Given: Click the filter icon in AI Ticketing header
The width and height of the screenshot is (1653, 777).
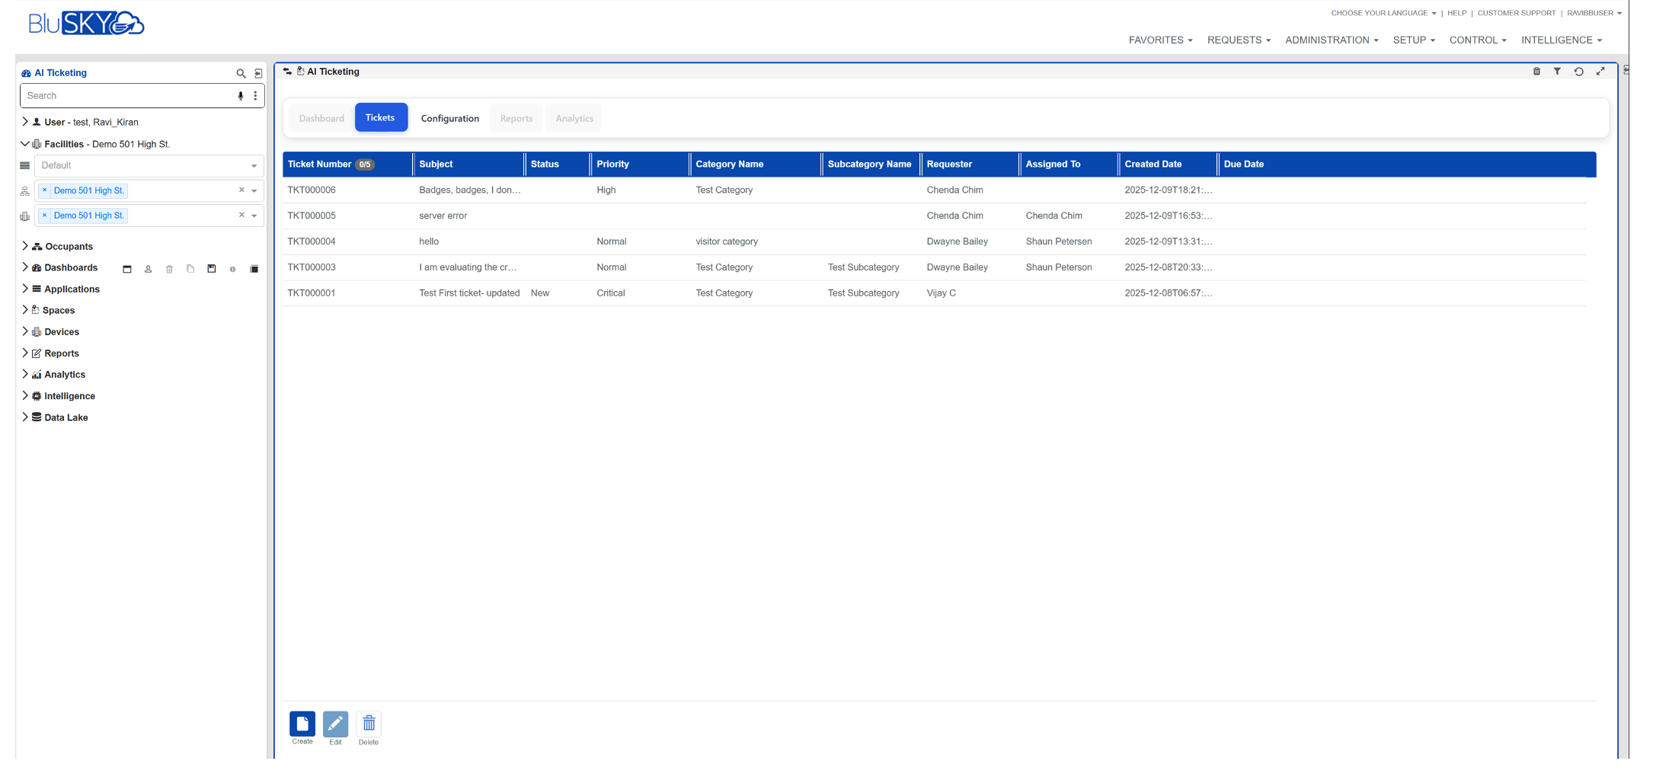Looking at the screenshot, I should 1557,72.
